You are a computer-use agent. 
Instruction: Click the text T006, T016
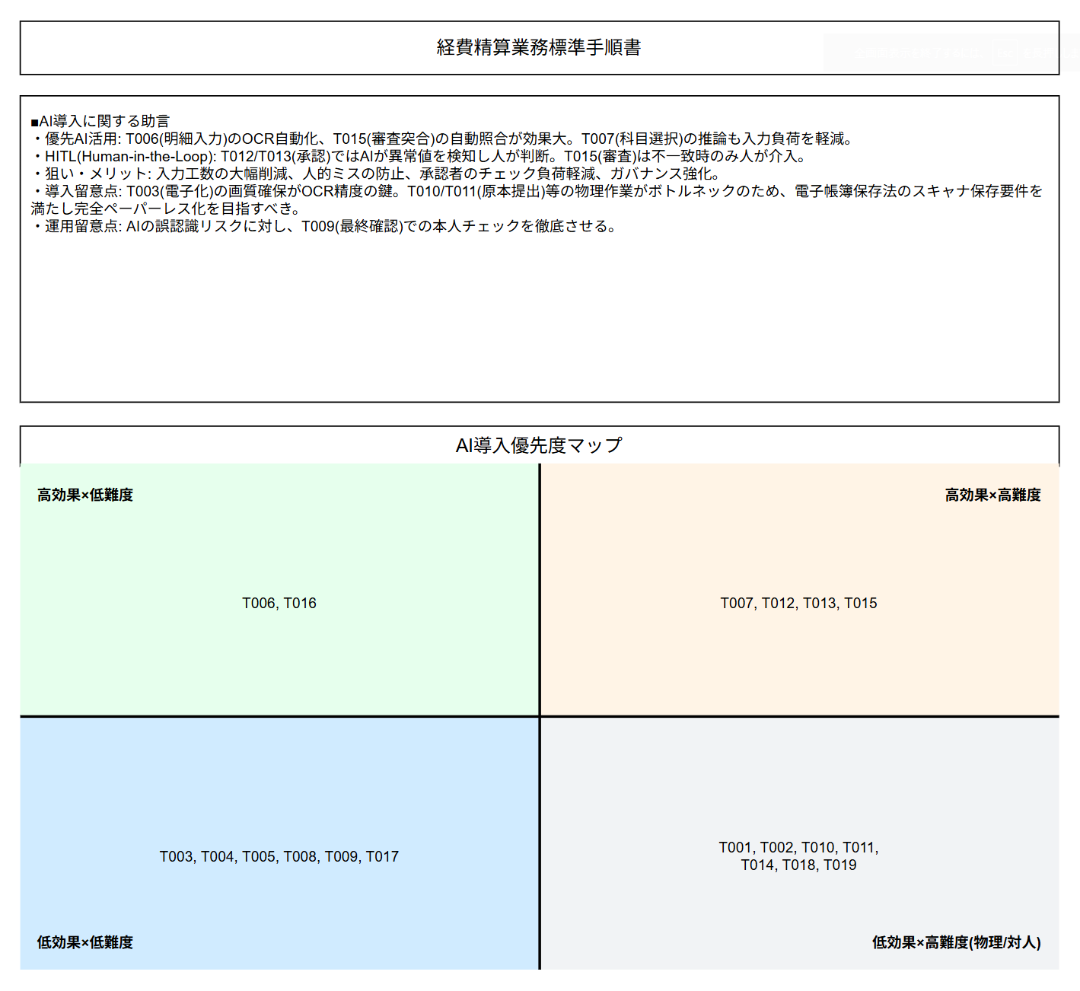(279, 603)
